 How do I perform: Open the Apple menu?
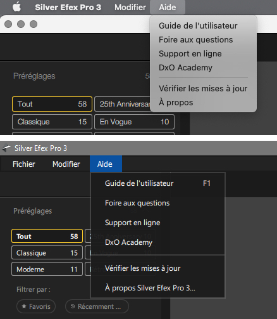click(16, 7)
